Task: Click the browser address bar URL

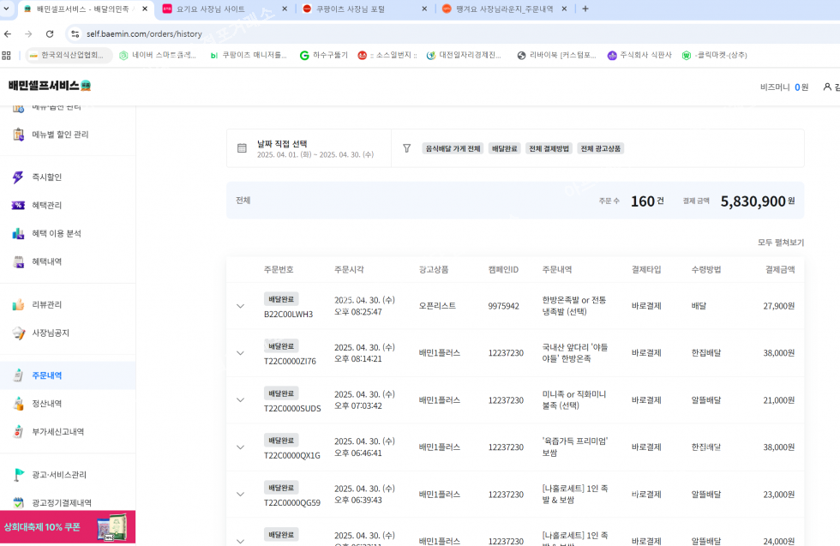Action: [144, 34]
